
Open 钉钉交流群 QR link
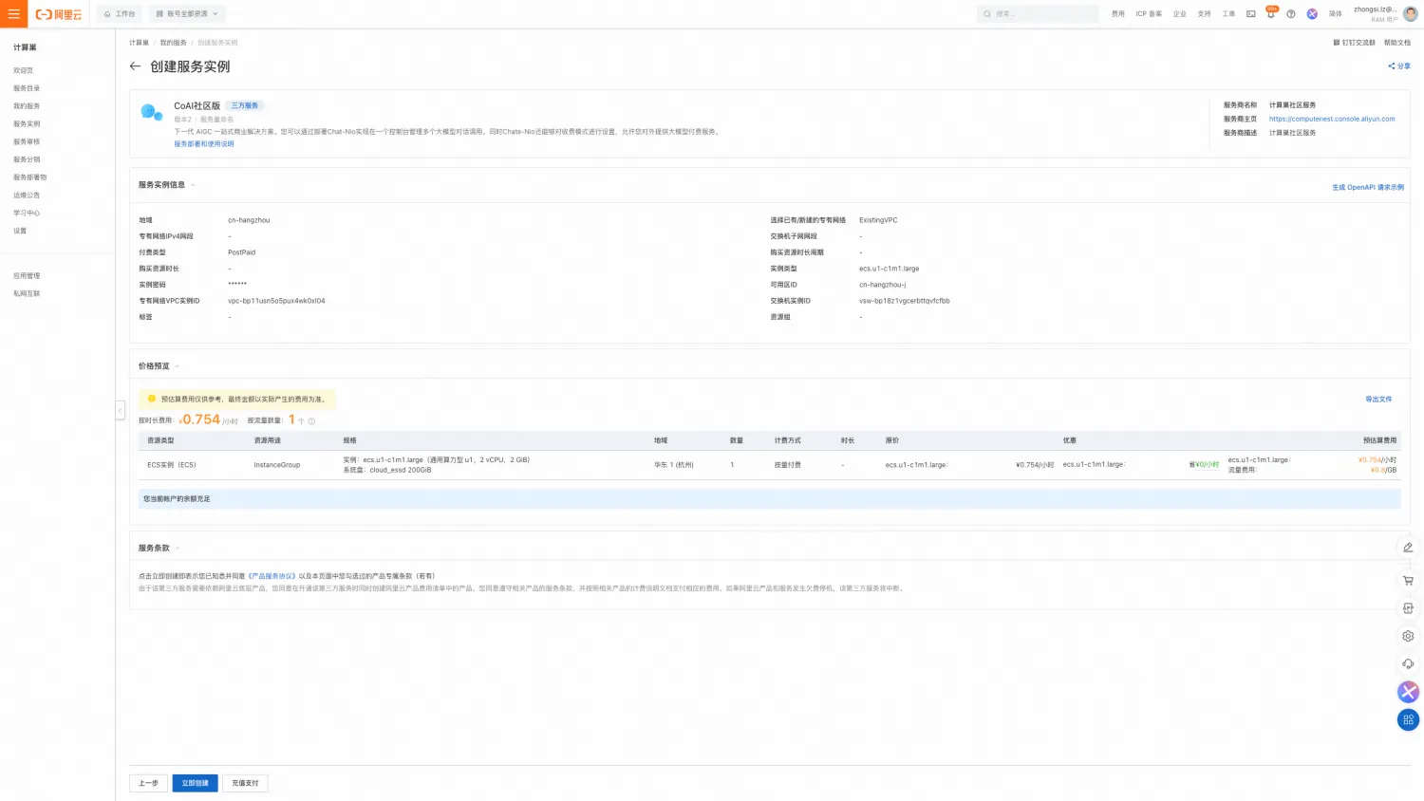point(1354,43)
